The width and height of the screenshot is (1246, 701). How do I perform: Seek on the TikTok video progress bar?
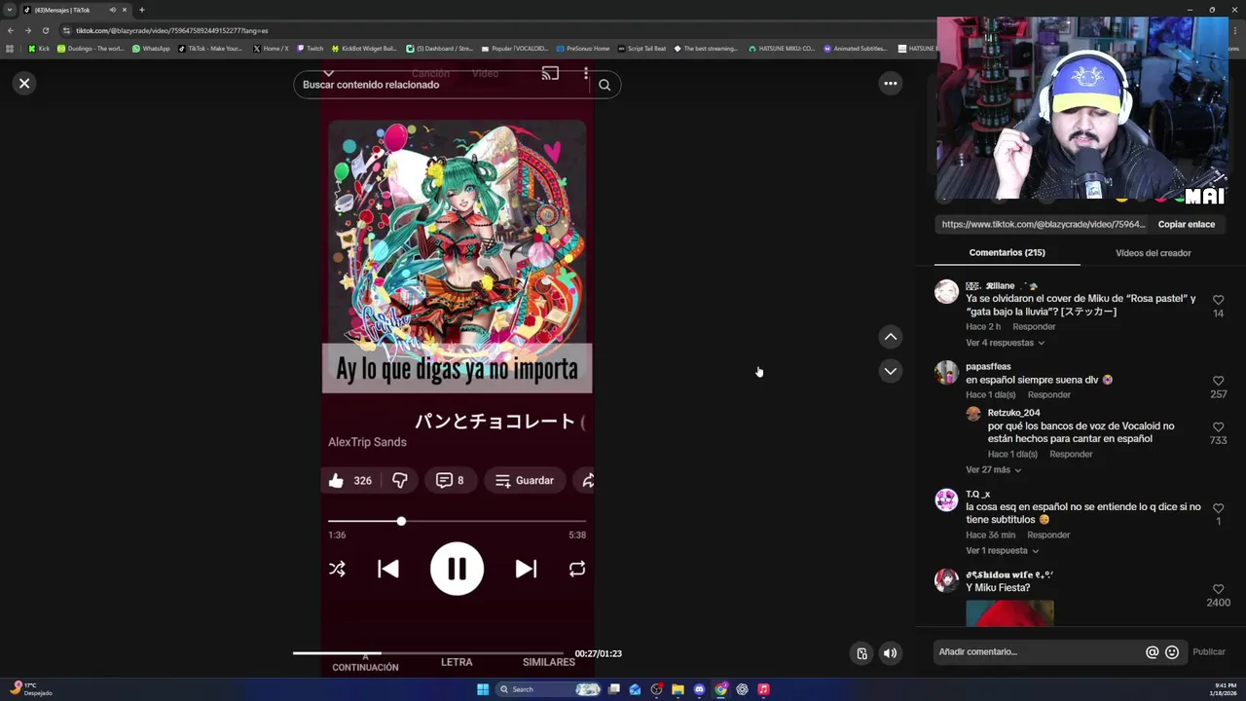pos(428,653)
